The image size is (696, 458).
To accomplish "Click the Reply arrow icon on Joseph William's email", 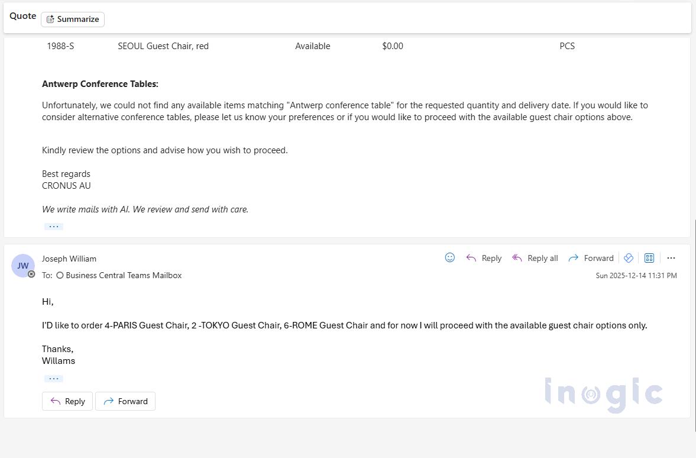I will [x=471, y=257].
